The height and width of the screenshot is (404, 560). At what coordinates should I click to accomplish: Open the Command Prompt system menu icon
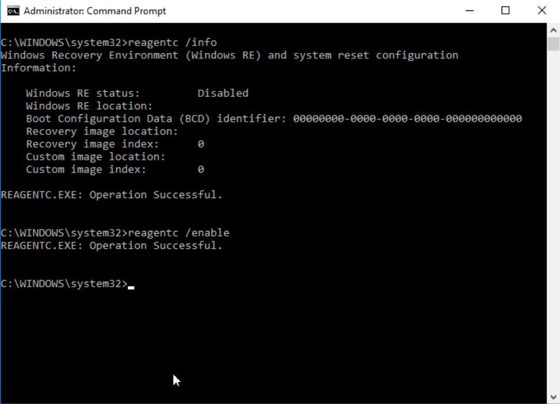tap(12, 10)
